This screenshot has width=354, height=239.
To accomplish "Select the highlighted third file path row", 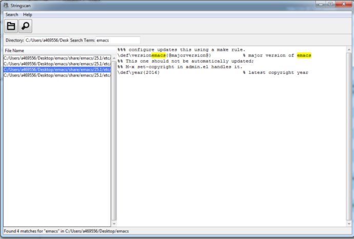I will click(57, 70).
